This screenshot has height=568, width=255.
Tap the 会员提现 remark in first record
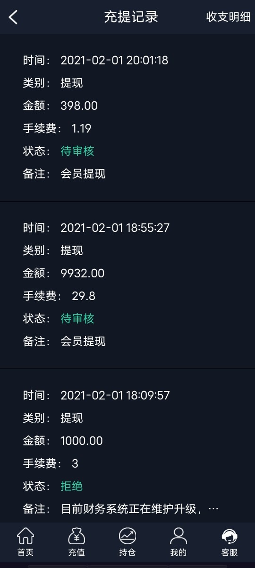pyautogui.click(x=83, y=174)
